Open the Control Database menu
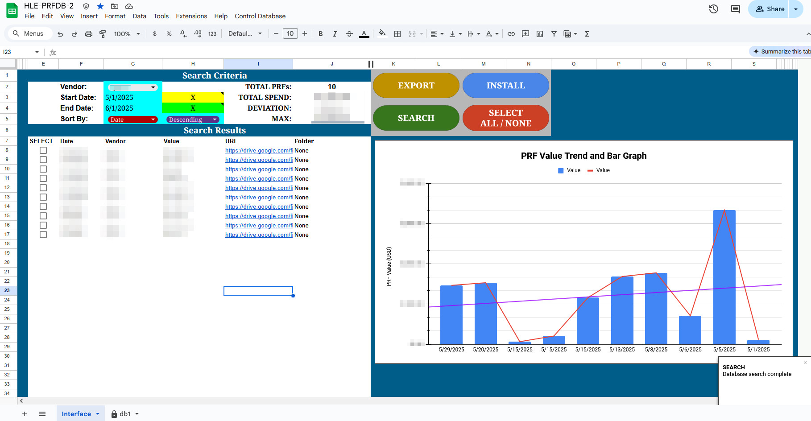This screenshot has height=421, width=811. click(260, 16)
